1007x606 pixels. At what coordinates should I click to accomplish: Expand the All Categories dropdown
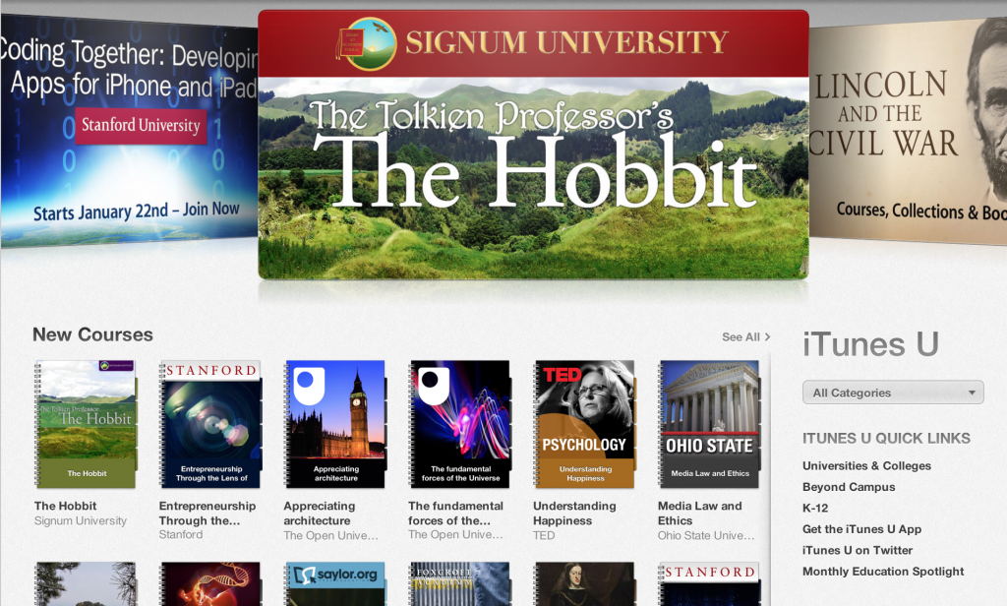click(893, 393)
